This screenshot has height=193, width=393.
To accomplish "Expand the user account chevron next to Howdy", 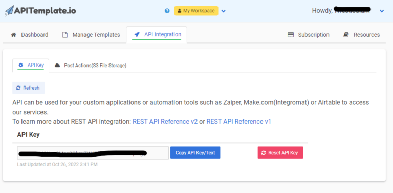I will [x=382, y=11].
